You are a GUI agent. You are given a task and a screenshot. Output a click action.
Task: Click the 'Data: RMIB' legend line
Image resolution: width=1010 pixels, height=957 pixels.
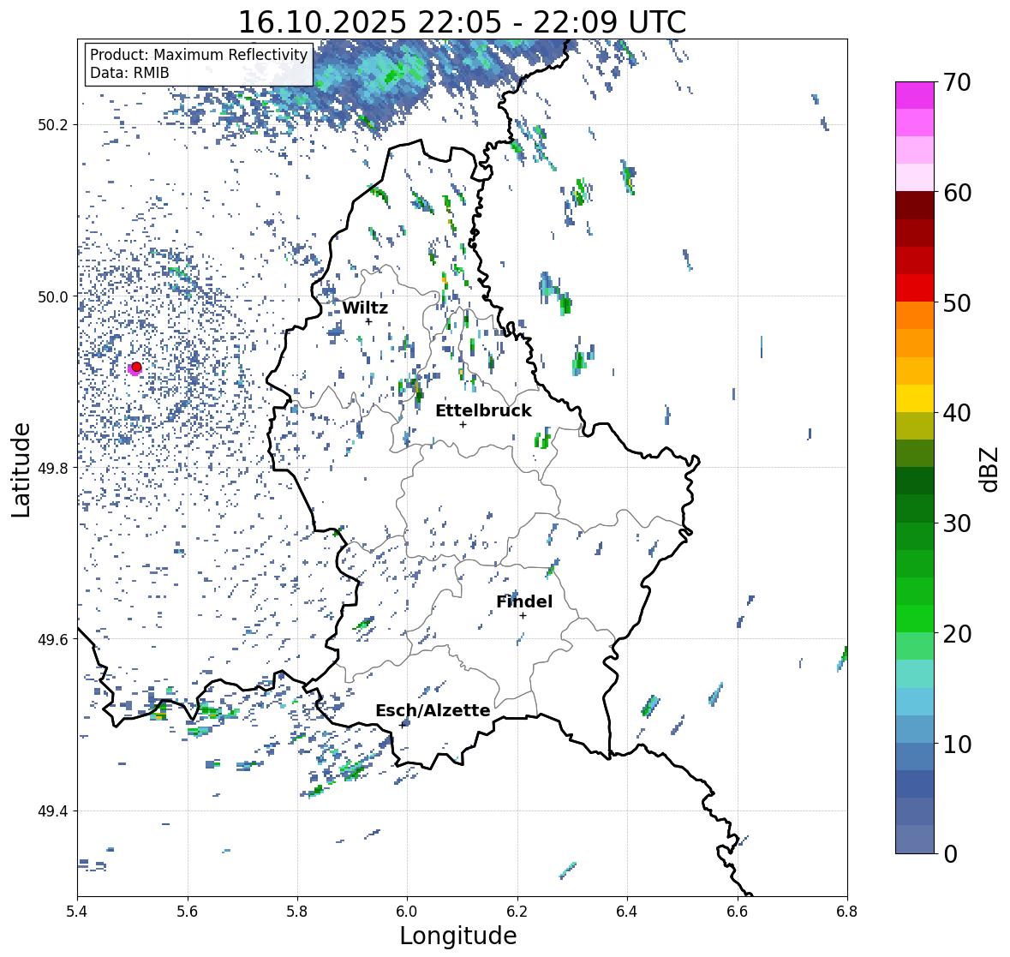coord(129,73)
